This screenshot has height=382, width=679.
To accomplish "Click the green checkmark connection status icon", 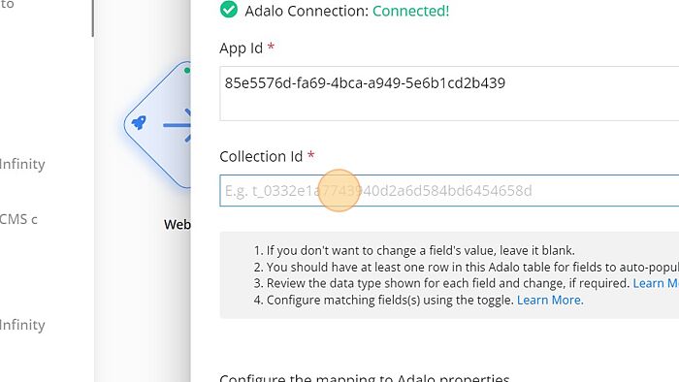I will click(229, 10).
